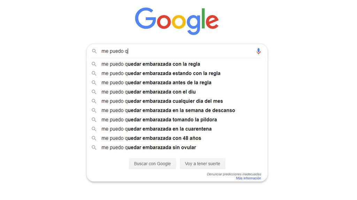Click the magnifier icon beside 'con la regla' suggestion

tap(94, 64)
